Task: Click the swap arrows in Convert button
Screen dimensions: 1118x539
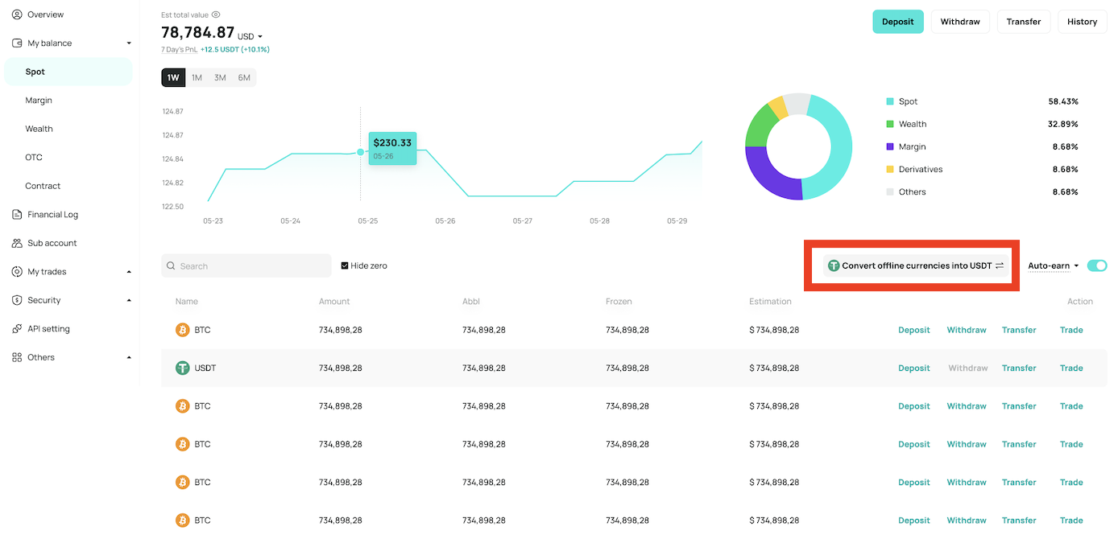Action: 999,265
